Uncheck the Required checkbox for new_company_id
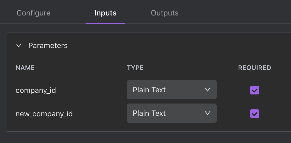The height and width of the screenshot is (143, 291). (x=254, y=114)
